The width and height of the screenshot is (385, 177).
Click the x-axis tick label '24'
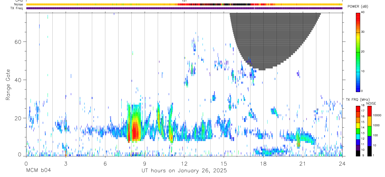[x=342, y=163]
